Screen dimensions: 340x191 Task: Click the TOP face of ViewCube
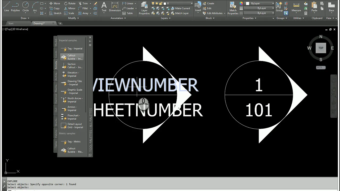click(x=321, y=48)
